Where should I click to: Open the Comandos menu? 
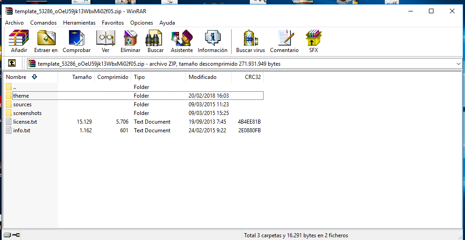43,23
